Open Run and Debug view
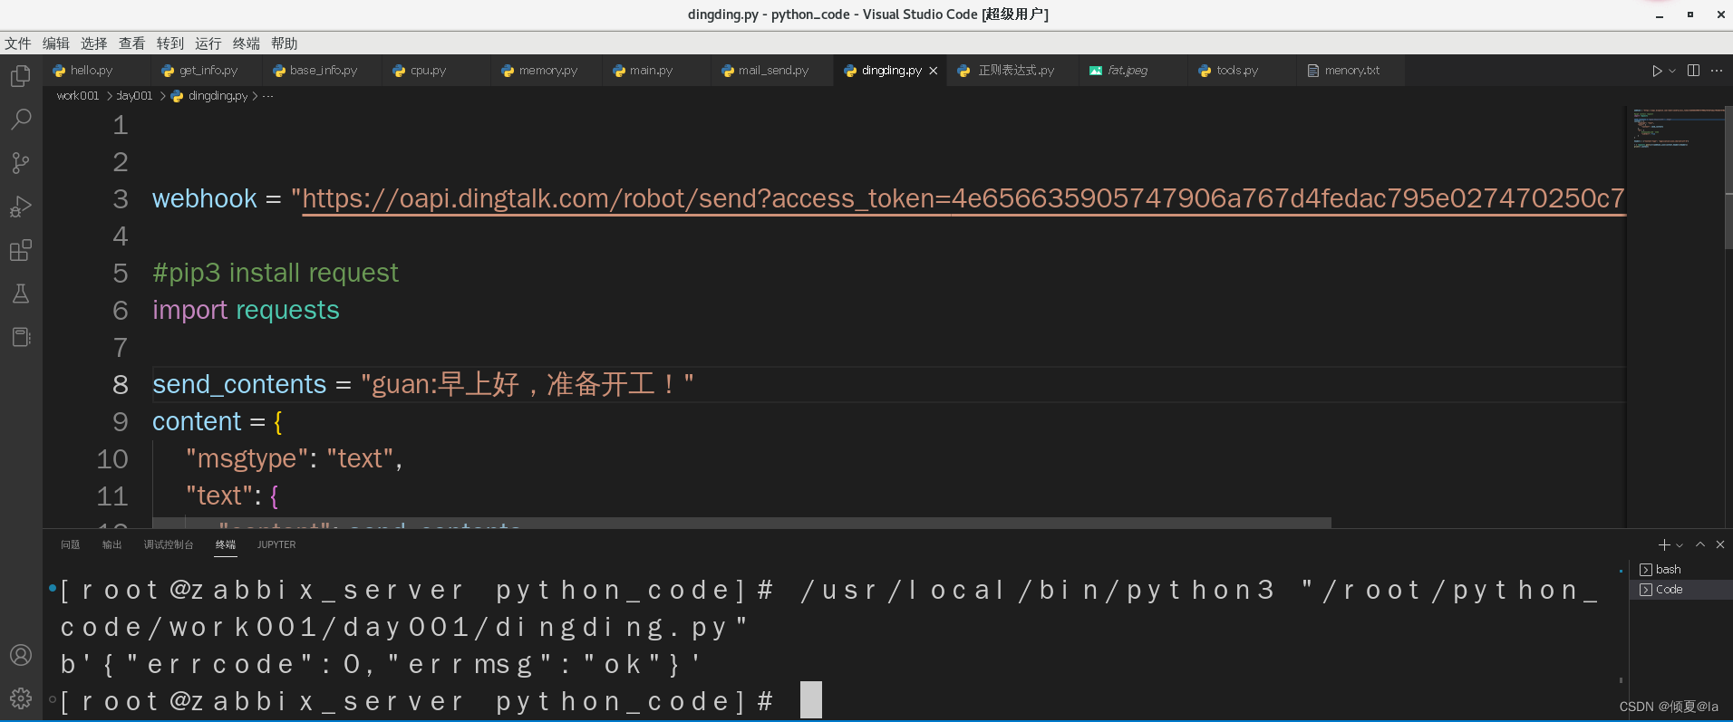This screenshot has height=722, width=1733. pyautogui.click(x=21, y=207)
